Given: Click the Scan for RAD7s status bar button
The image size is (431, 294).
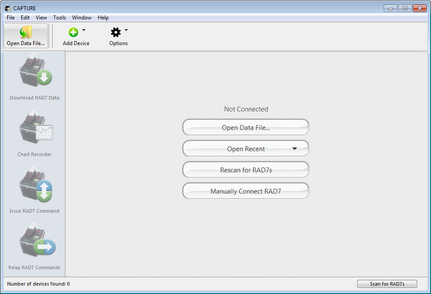Looking at the screenshot, I should pos(387,284).
